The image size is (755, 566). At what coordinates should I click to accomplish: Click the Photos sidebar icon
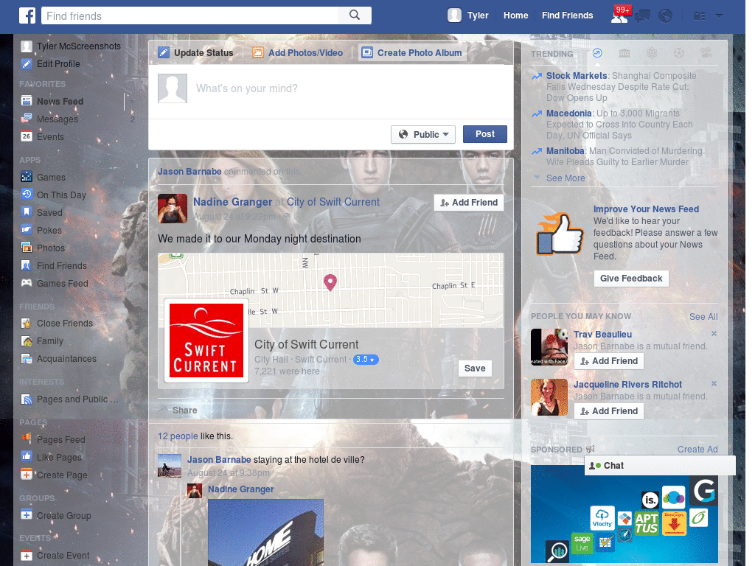point(27,248)
